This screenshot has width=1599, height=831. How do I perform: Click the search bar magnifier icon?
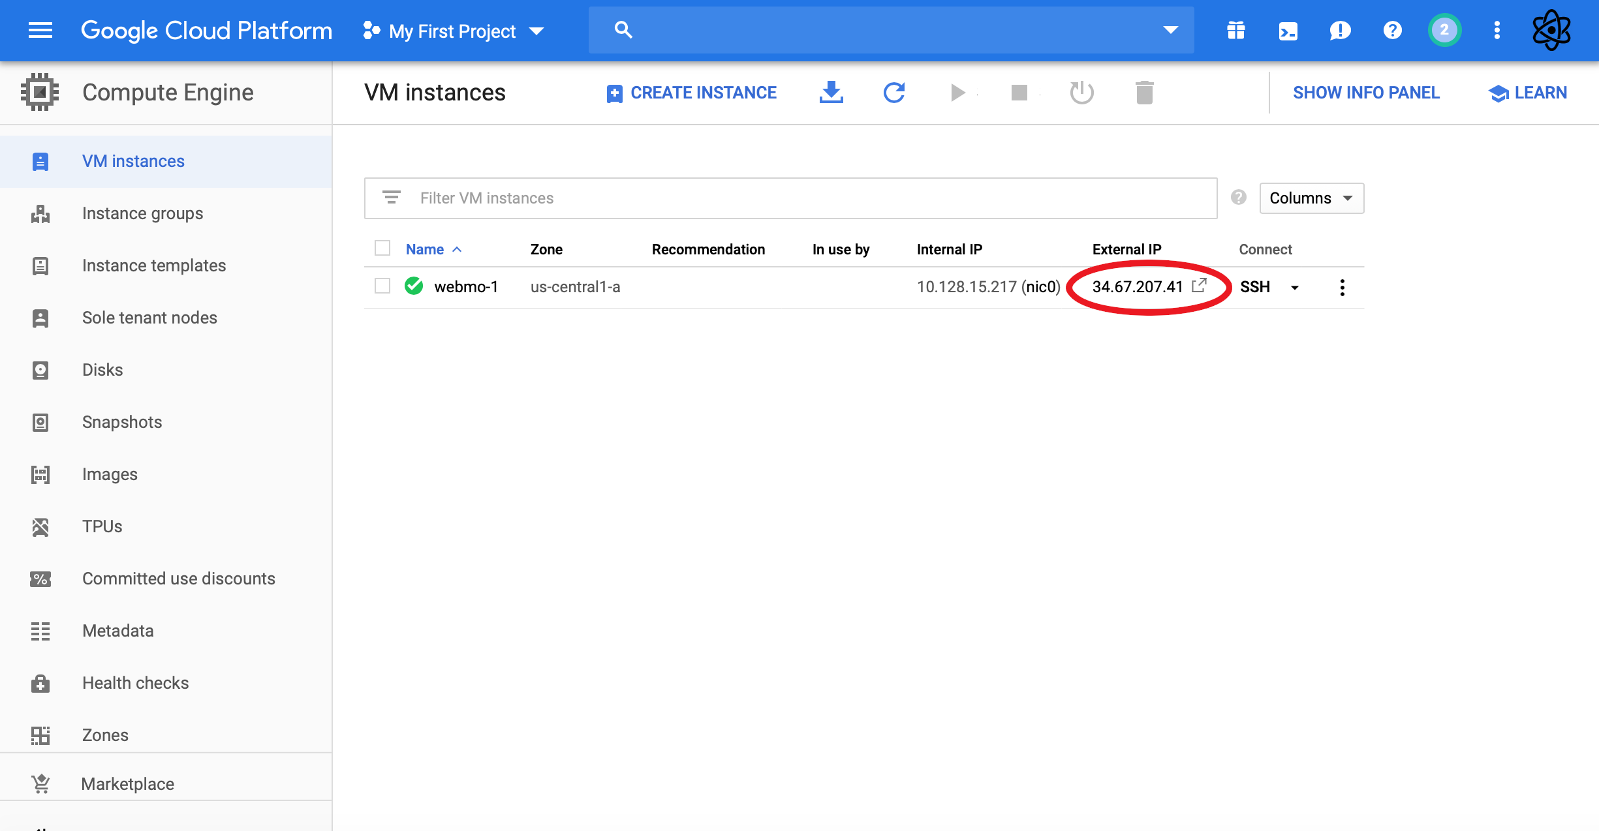coord(623,30)
